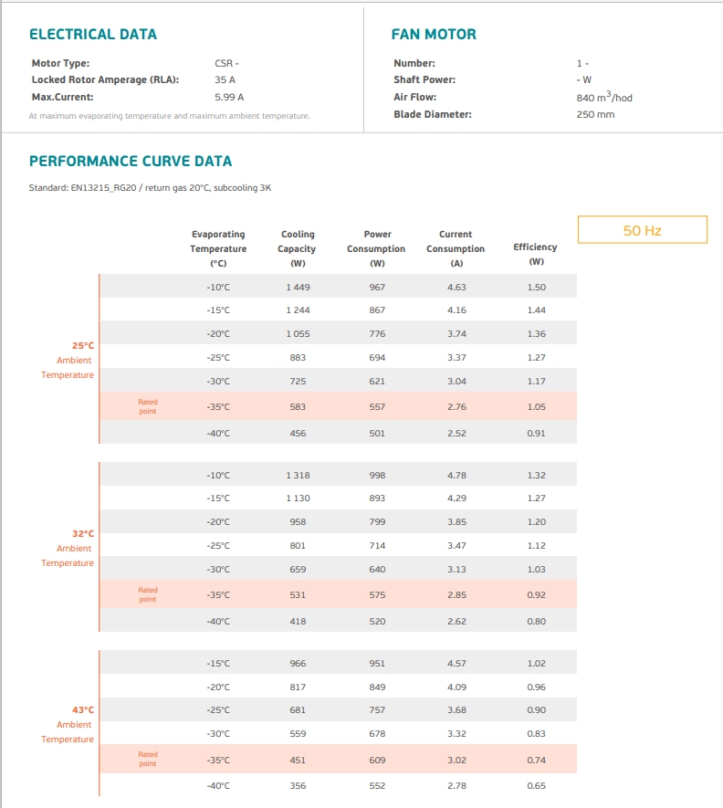723x808 pixels.
Task: Click the Blade Diameter value 250 mm
Action: click(595, 114)
